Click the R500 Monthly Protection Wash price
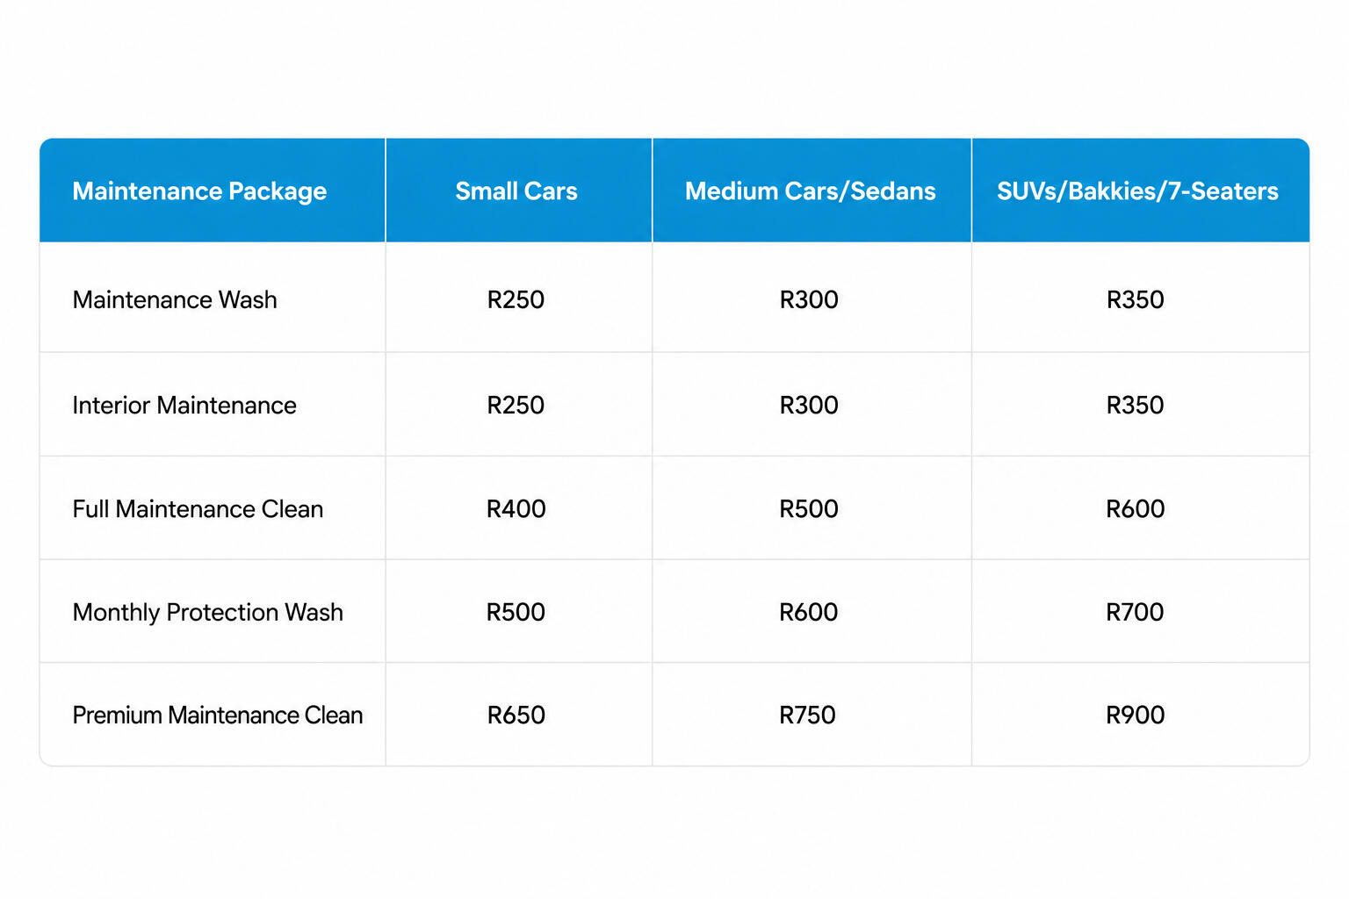 click(516, 613)
